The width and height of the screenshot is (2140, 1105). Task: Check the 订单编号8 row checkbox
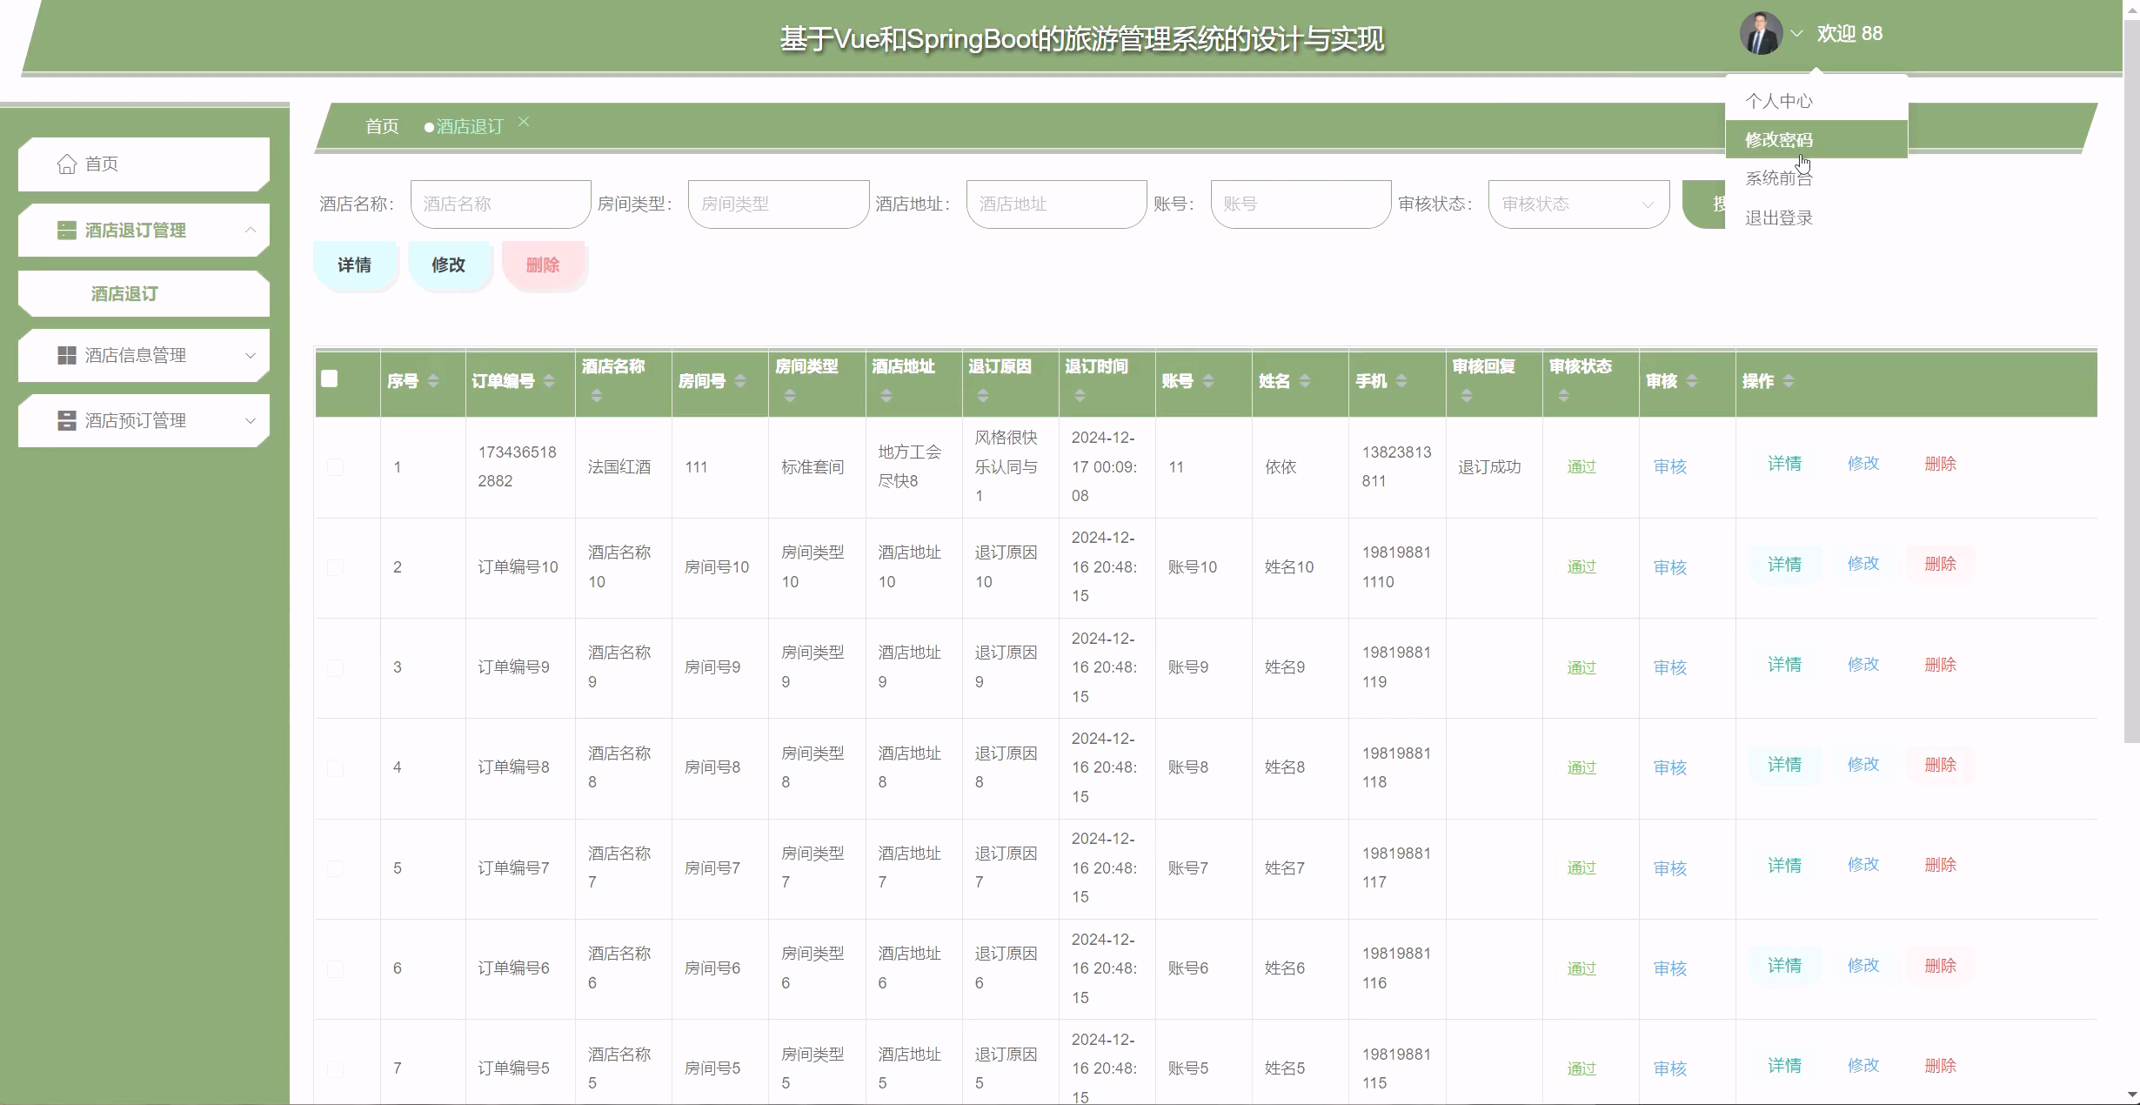click(335, 767)
